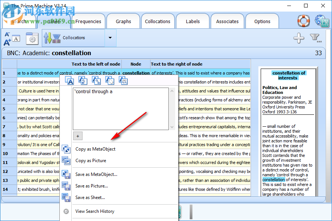This screenshot has height=221, width=332.
Task: Click the copy-text letter A popup icon
Action: [x=69, y=80]
